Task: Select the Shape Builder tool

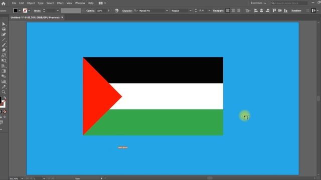Action: (x=4, y=55)
